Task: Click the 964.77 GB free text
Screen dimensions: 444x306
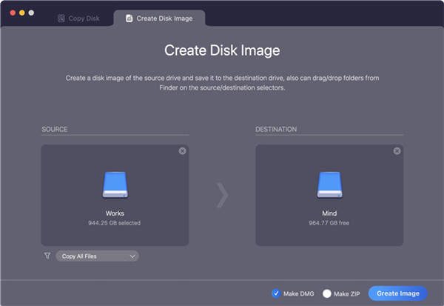Action: (x=329, y=222)
